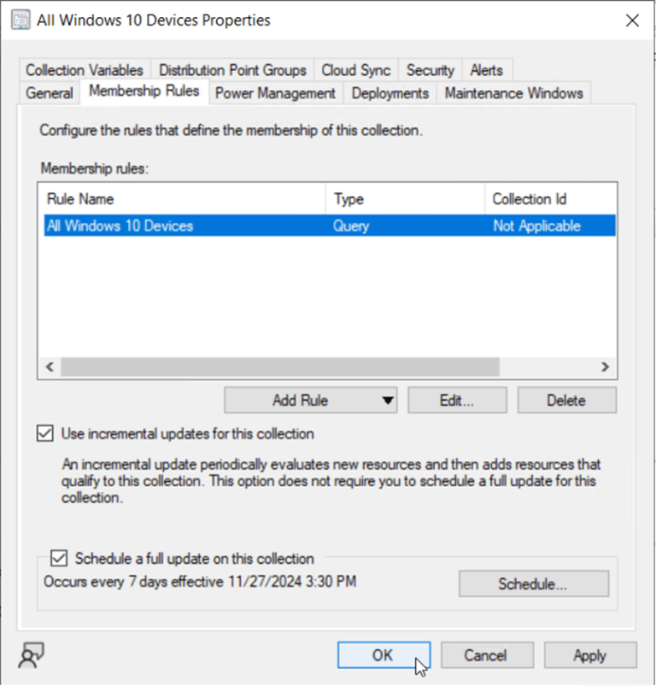Select the Power Management tab
The width and height of the screenshot is (656, 686).
pos(275,93)
